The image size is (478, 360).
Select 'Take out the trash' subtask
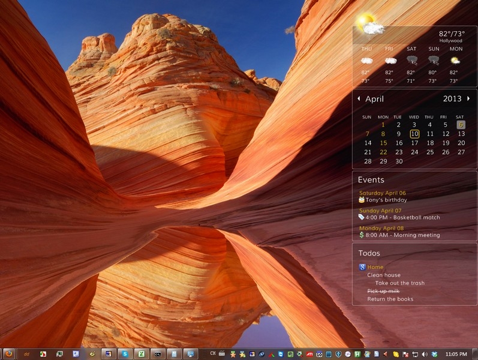(x=400, y=283)
